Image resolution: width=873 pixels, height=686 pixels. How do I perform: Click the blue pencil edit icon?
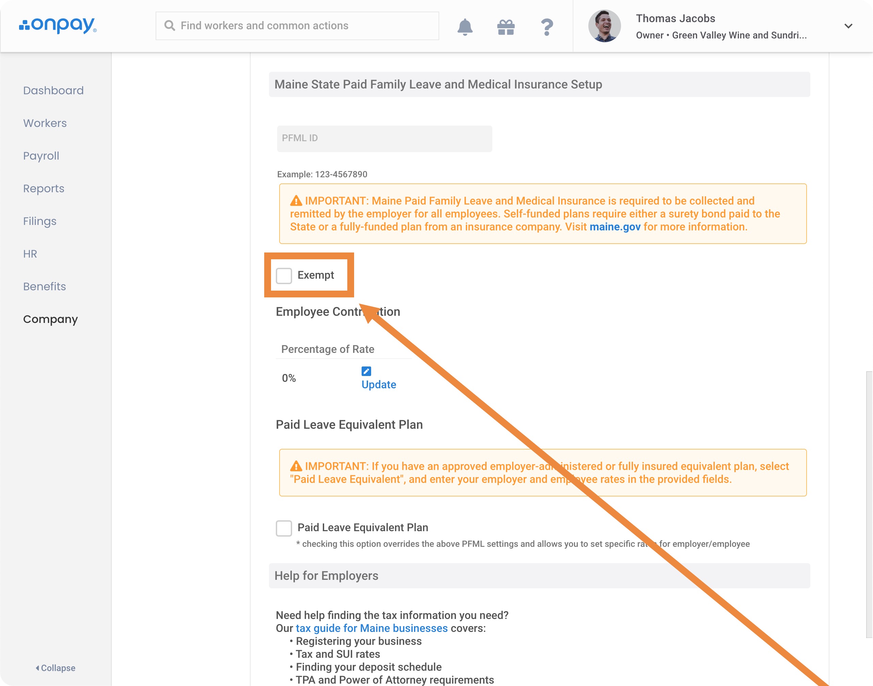[x=366, y=371]
